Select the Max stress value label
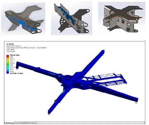 [x=15, y=55]
